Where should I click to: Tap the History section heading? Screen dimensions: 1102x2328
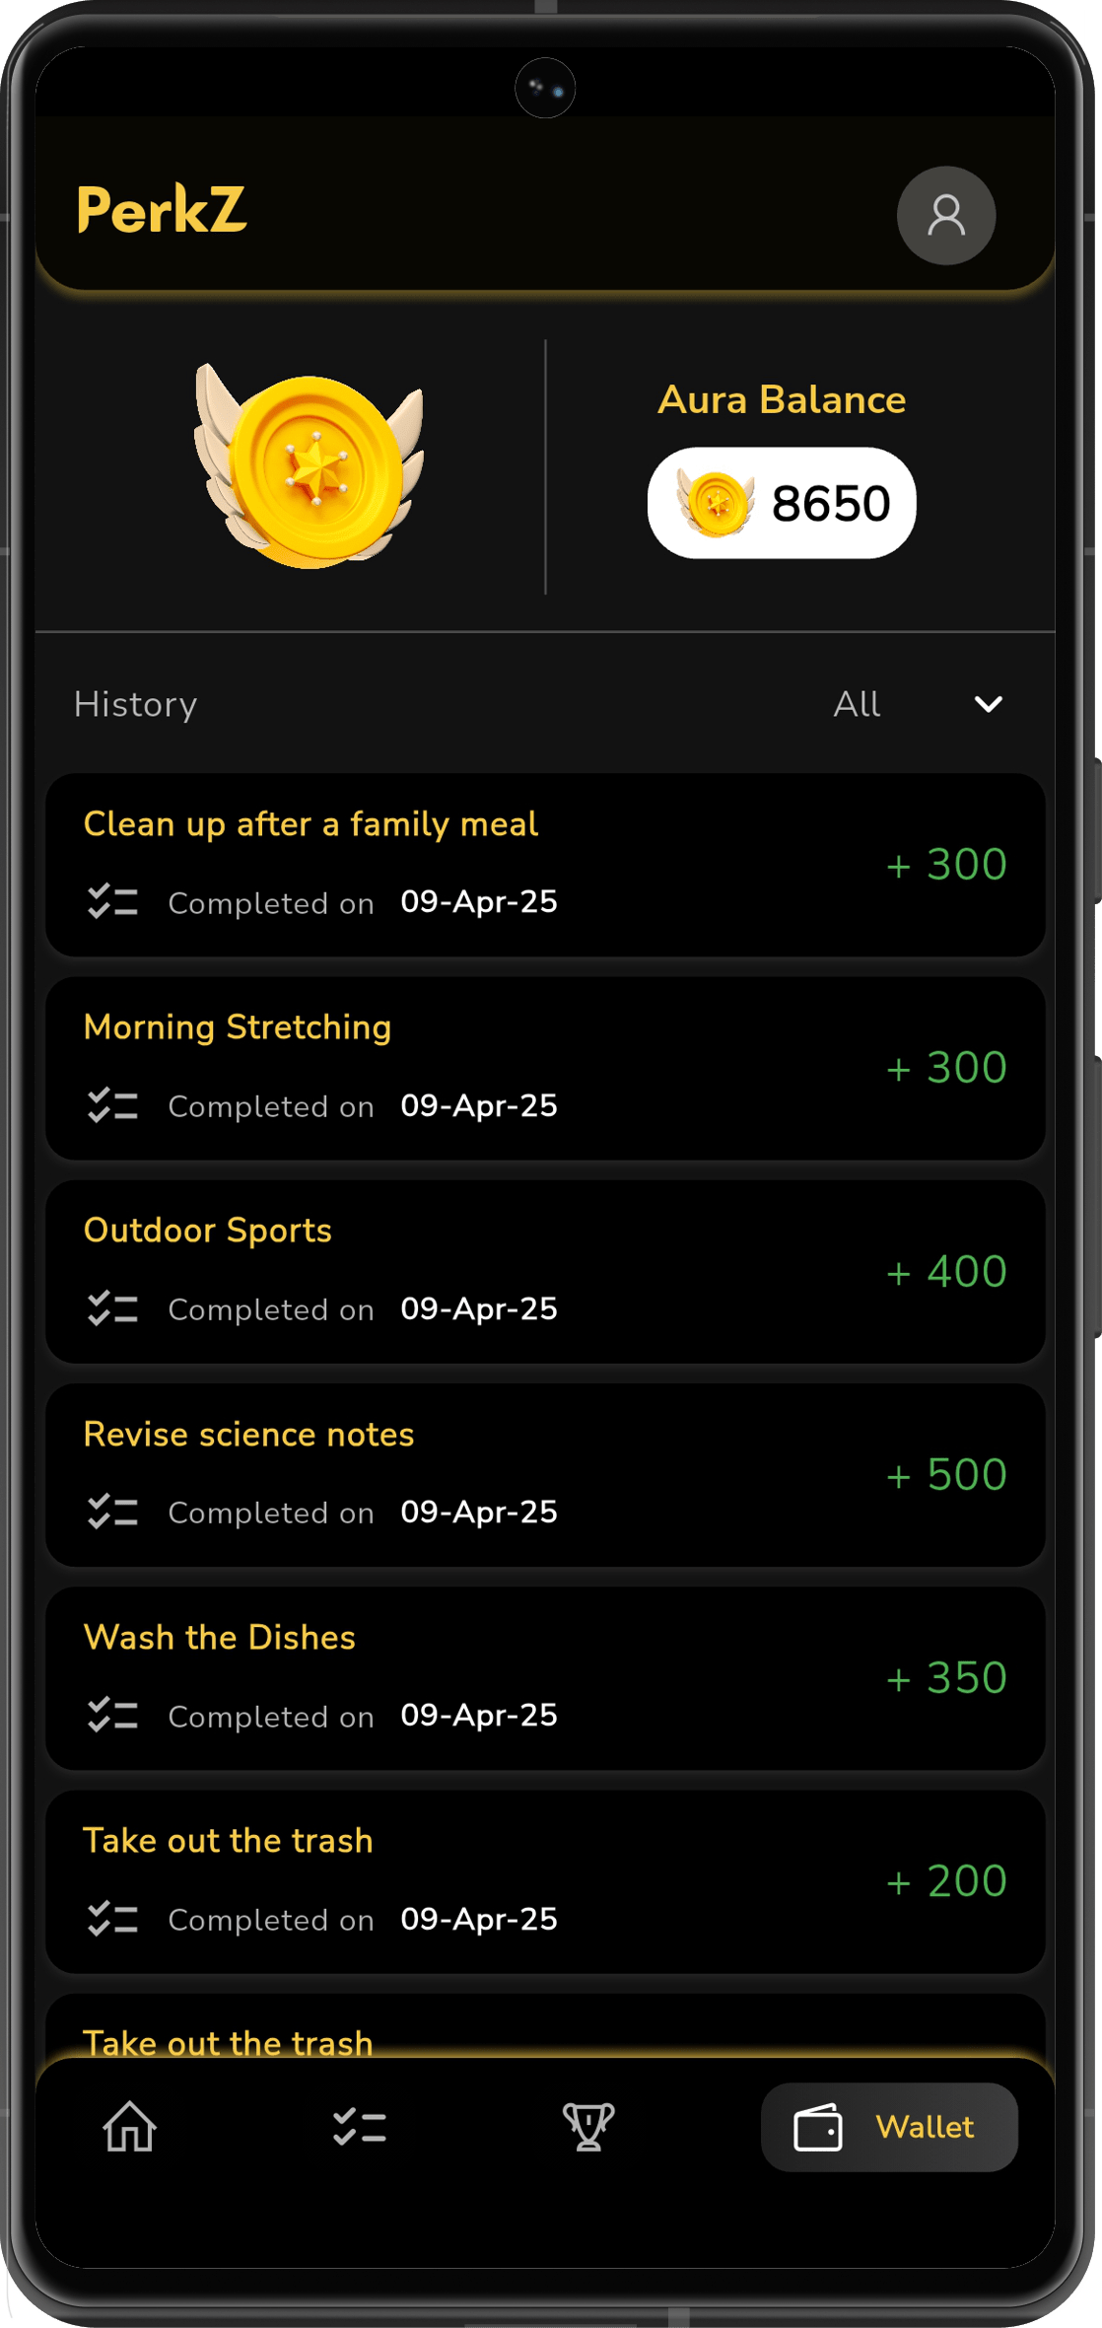click(x=136, y=705)
